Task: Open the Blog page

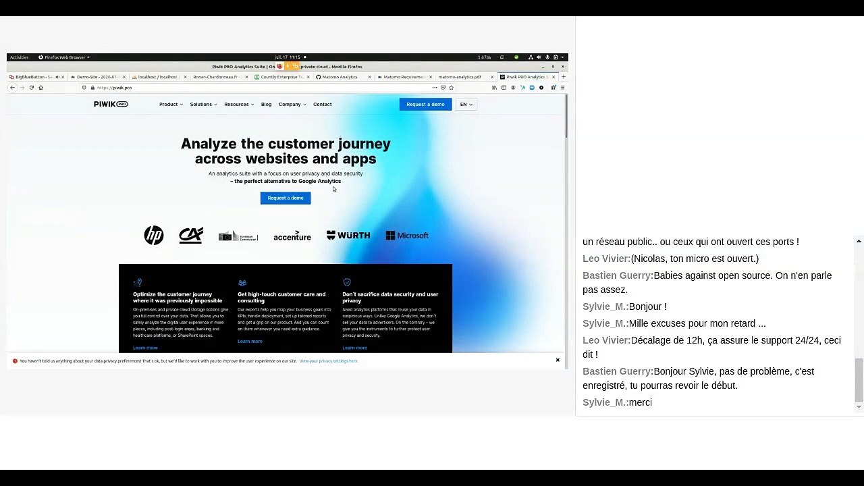Action: [x=266, y=105]
